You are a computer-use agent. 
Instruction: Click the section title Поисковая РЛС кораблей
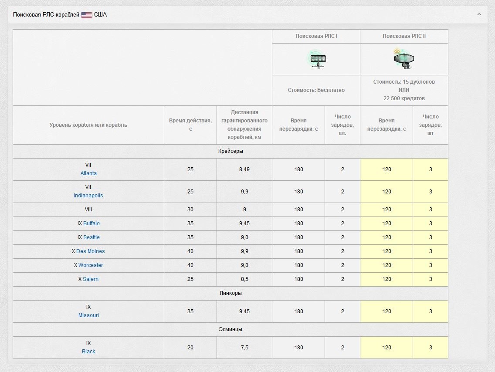[46, 15]
